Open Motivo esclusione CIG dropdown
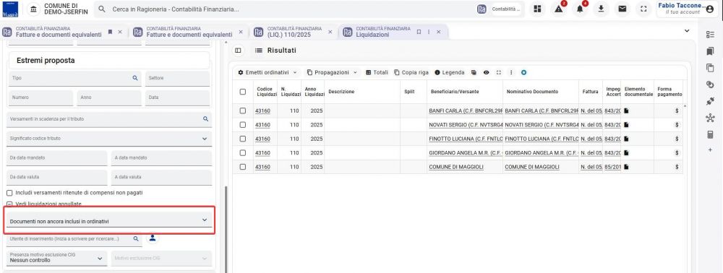723x273 pixels. click(161, 259)
